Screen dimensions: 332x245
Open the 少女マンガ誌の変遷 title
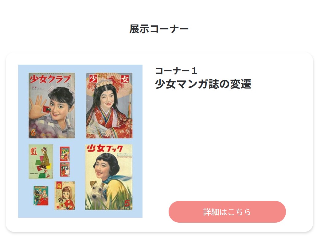[x=203, y=84]
